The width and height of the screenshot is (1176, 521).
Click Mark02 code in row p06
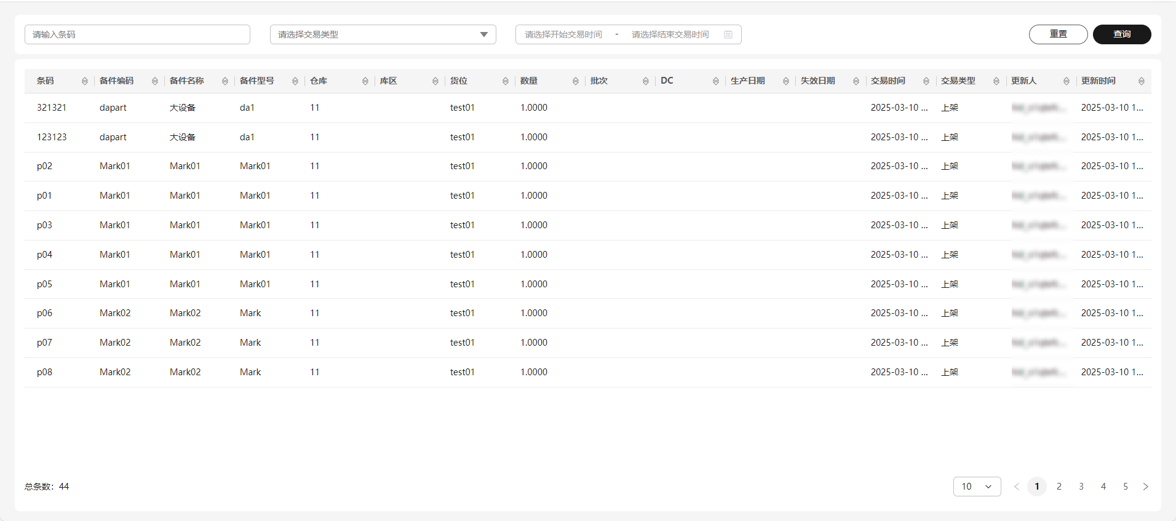pyautogui.click(x=115, y=313)
